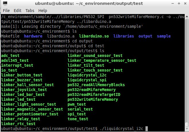Click scrollbar up arrow
189x132 pixels.
[x=187, y=16]
